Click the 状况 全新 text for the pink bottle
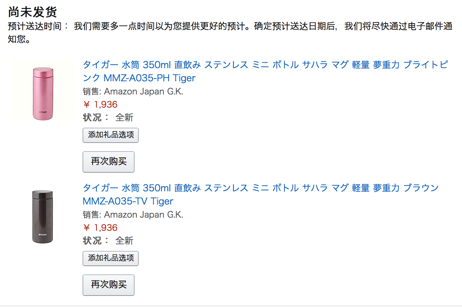Image resolution: width=462 pixels, height=308 pixels. (x=108, y=117)
